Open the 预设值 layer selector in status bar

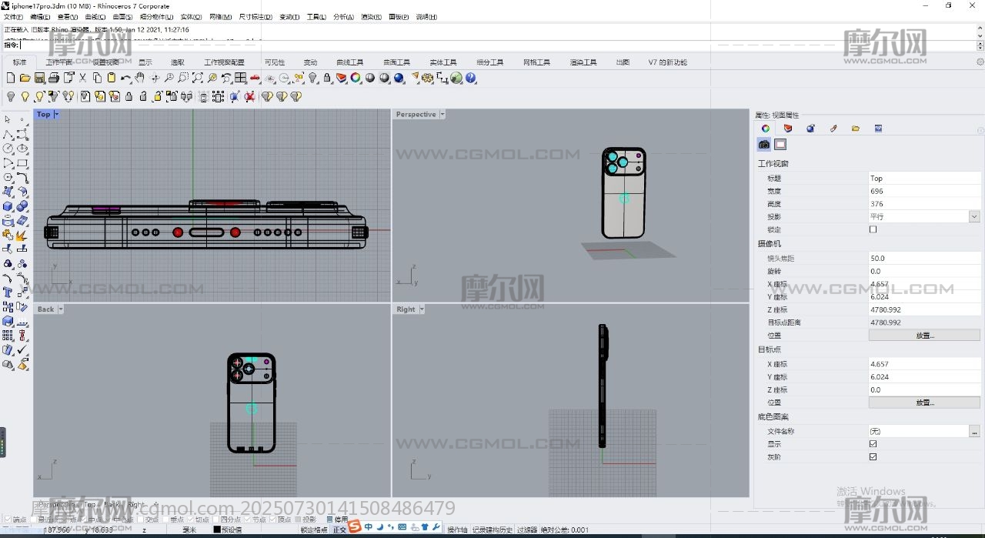[x=232, y=530]
